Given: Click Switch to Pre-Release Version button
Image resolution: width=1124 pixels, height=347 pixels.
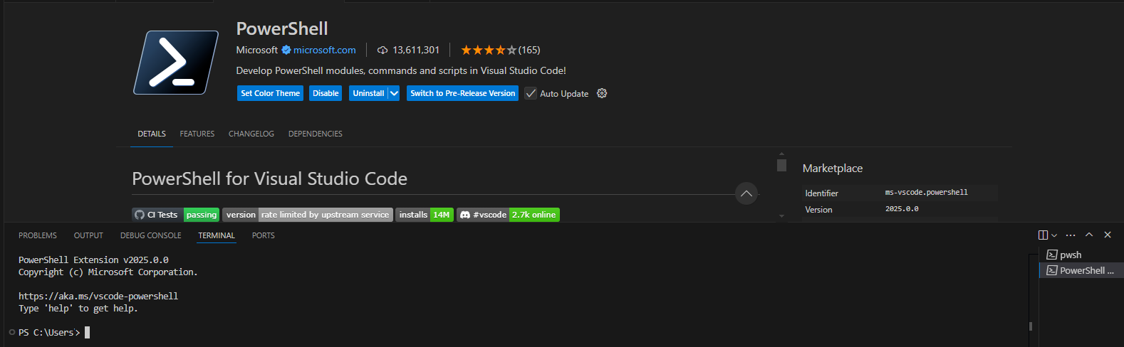Looking at the screenshot, I should (462, 93).
